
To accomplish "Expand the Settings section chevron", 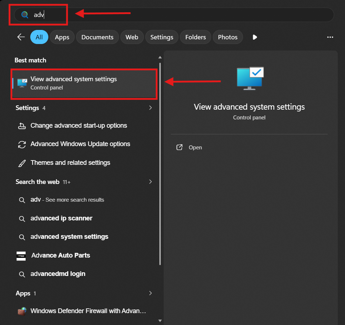I will (150, 108).
